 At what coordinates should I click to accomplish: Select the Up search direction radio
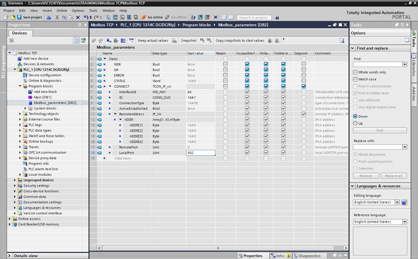point(355,123)
